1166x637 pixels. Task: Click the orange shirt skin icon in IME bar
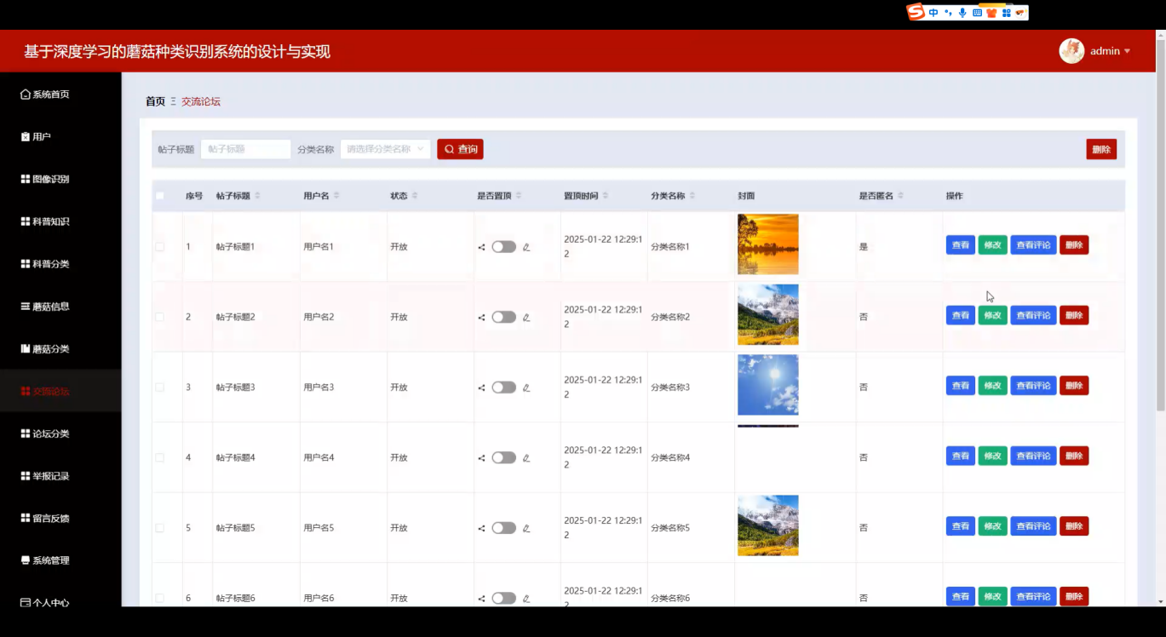[991, 12]
